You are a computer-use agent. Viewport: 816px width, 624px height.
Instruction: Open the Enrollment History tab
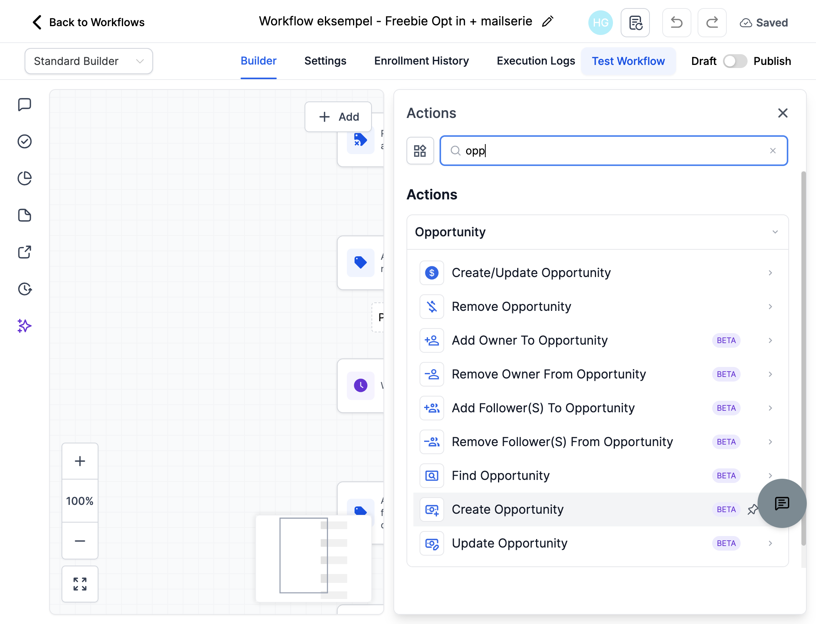tap(421, 61)
